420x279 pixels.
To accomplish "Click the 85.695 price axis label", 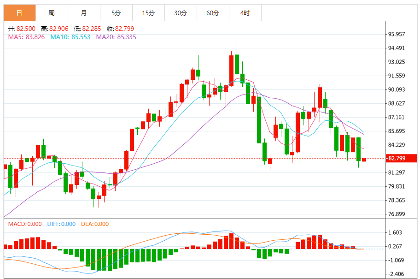I will (397, 131).
